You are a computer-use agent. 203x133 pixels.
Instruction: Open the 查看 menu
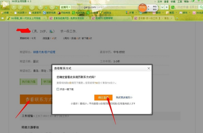tap(166, 2)
